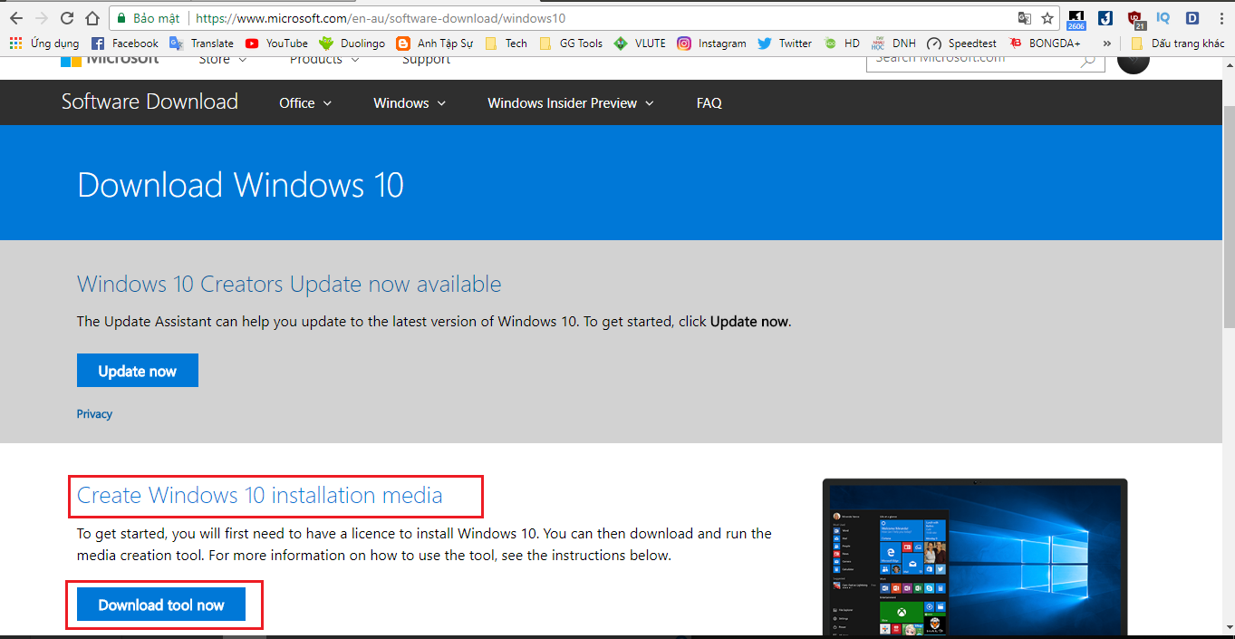The width and height of the screenshot is (1235, 639).
Task: Open the FAQ menu item
Action: click(709, 103)
